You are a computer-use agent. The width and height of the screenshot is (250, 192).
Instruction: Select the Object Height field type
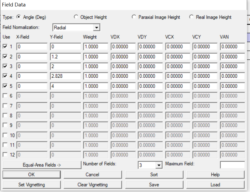click(76, 17)
